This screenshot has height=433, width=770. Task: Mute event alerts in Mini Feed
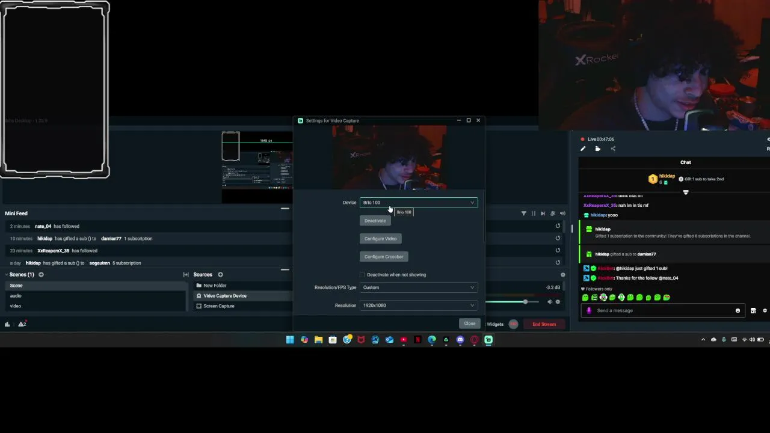(553, 213)
